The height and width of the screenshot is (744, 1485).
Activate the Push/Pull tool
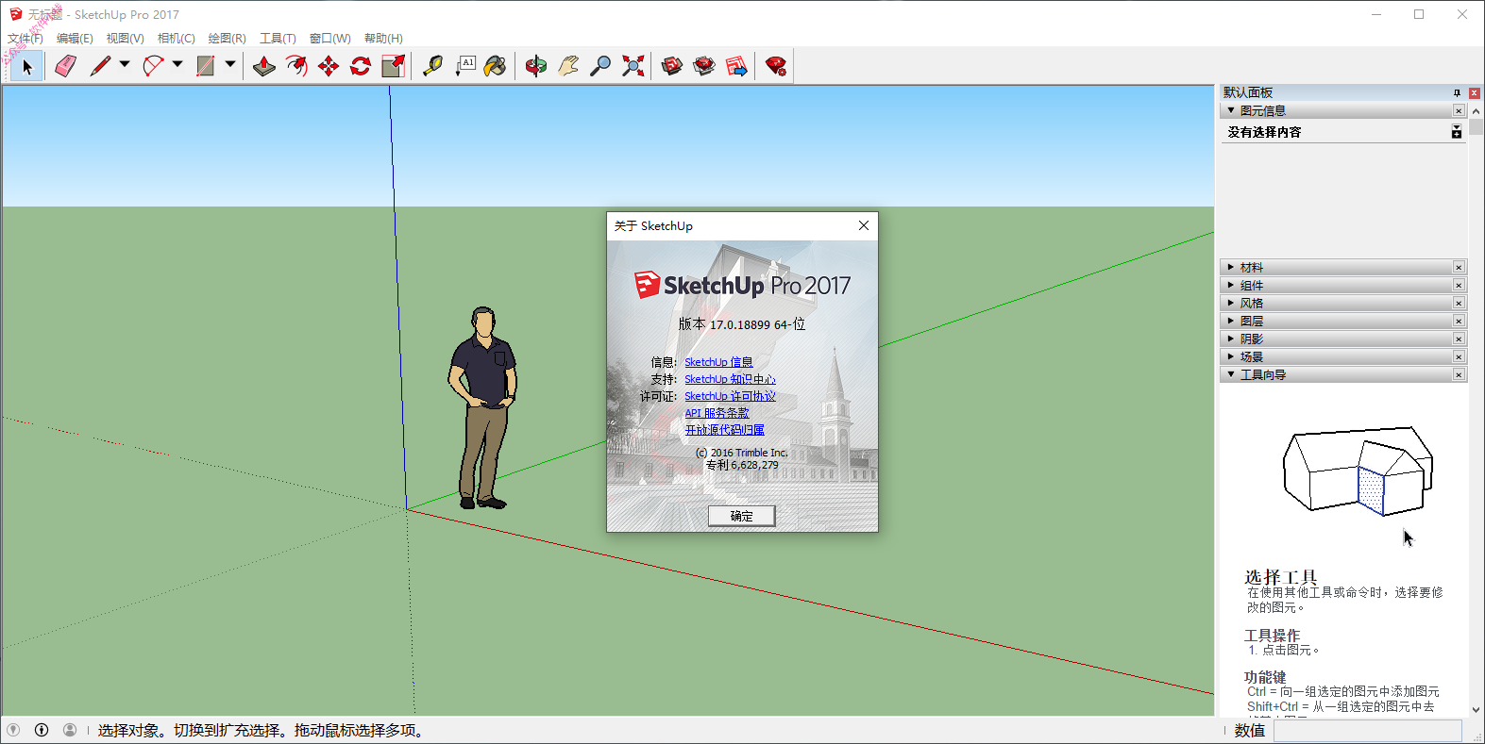pyautogui.click(x=264, y=66)
